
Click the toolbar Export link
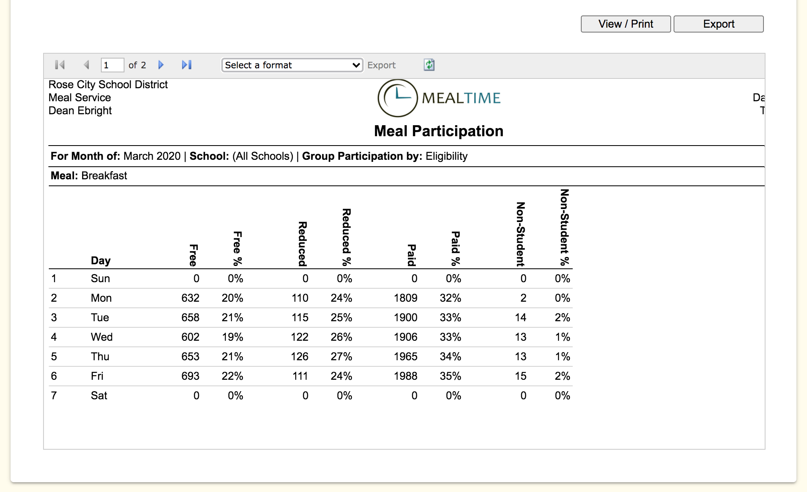click(381, 65)
